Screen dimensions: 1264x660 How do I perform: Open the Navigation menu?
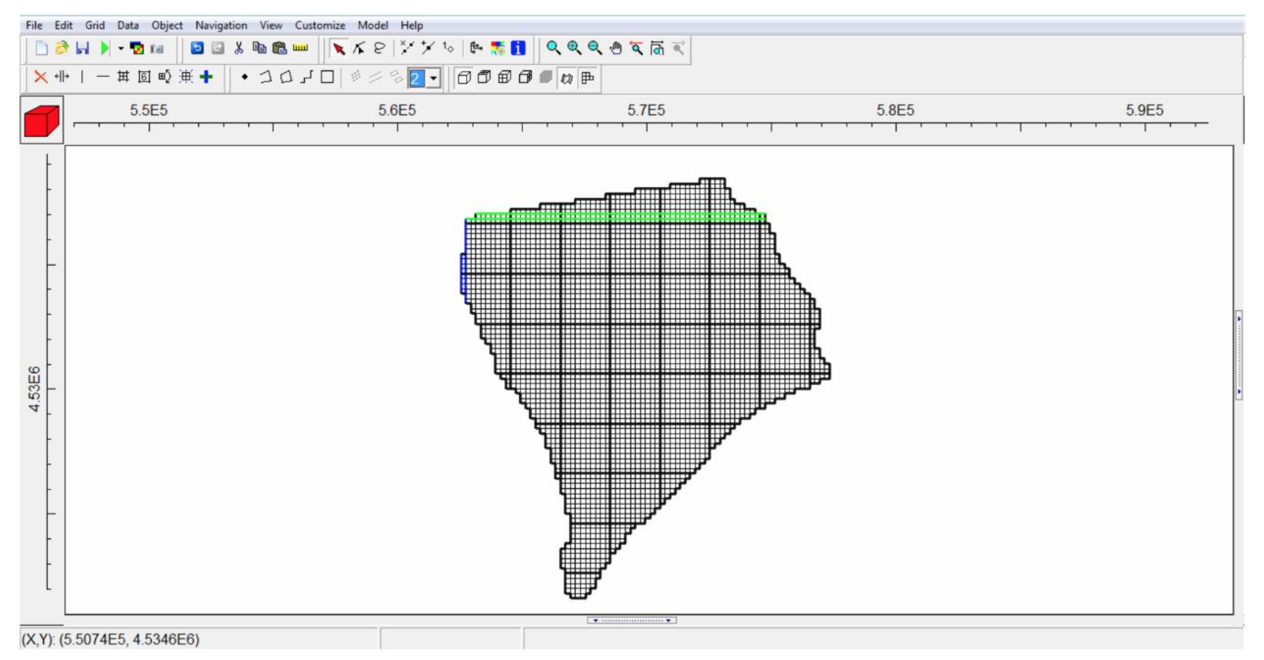221,25
